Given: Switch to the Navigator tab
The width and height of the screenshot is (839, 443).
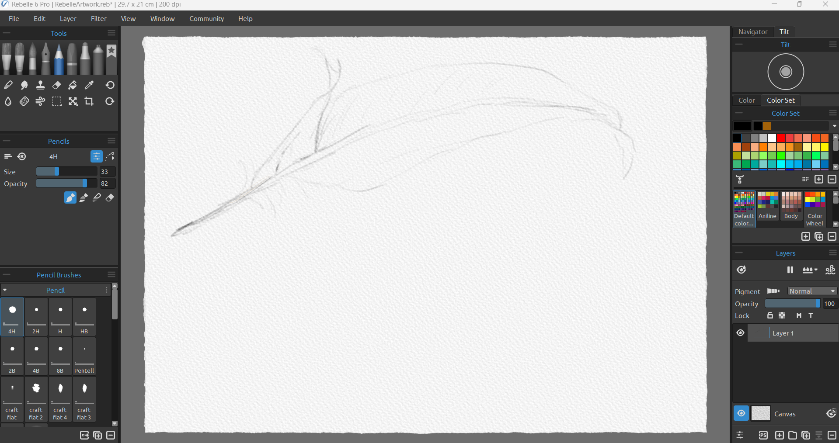Looking at the screenshot, I should click(x=753, y=31).
